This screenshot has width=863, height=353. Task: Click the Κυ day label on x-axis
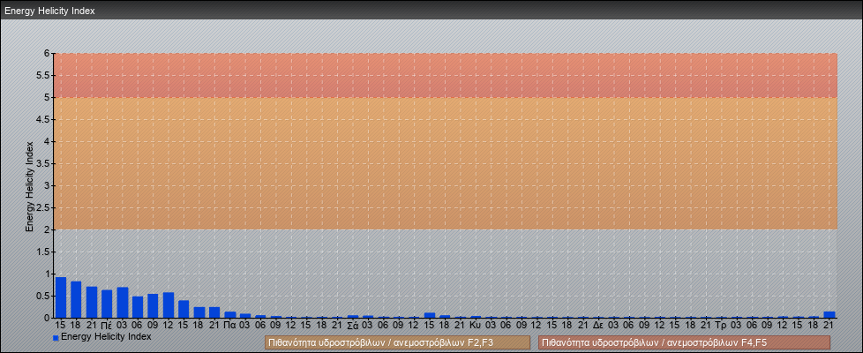(x=475, y=325)
